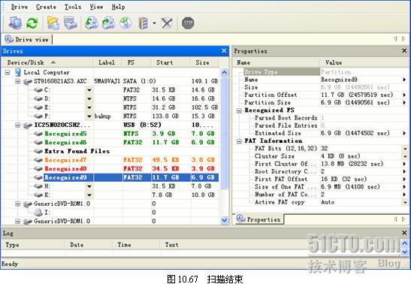The height and width of the screenshot is (284, 411).
Task: Open the dropdown arrow on drive F: row
Action: (x=89, y=116)
